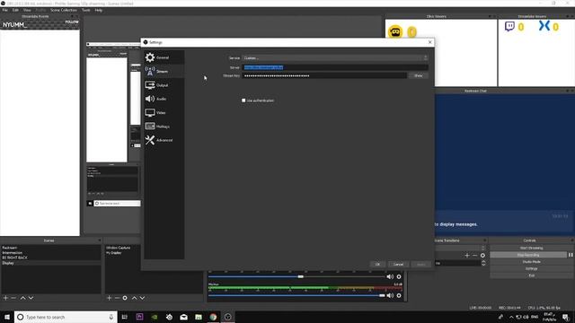
Task: Click the Twitch viewers icon
Action: point(509,26)
